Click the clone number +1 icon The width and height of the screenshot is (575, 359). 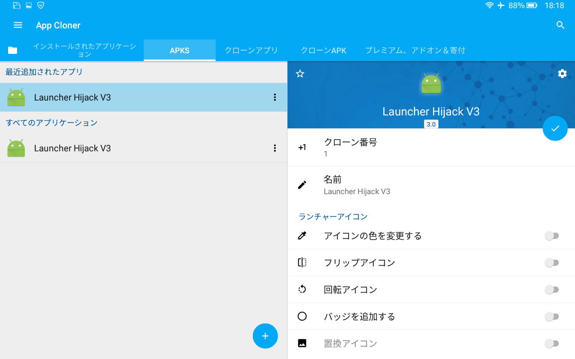pos(302,147)
